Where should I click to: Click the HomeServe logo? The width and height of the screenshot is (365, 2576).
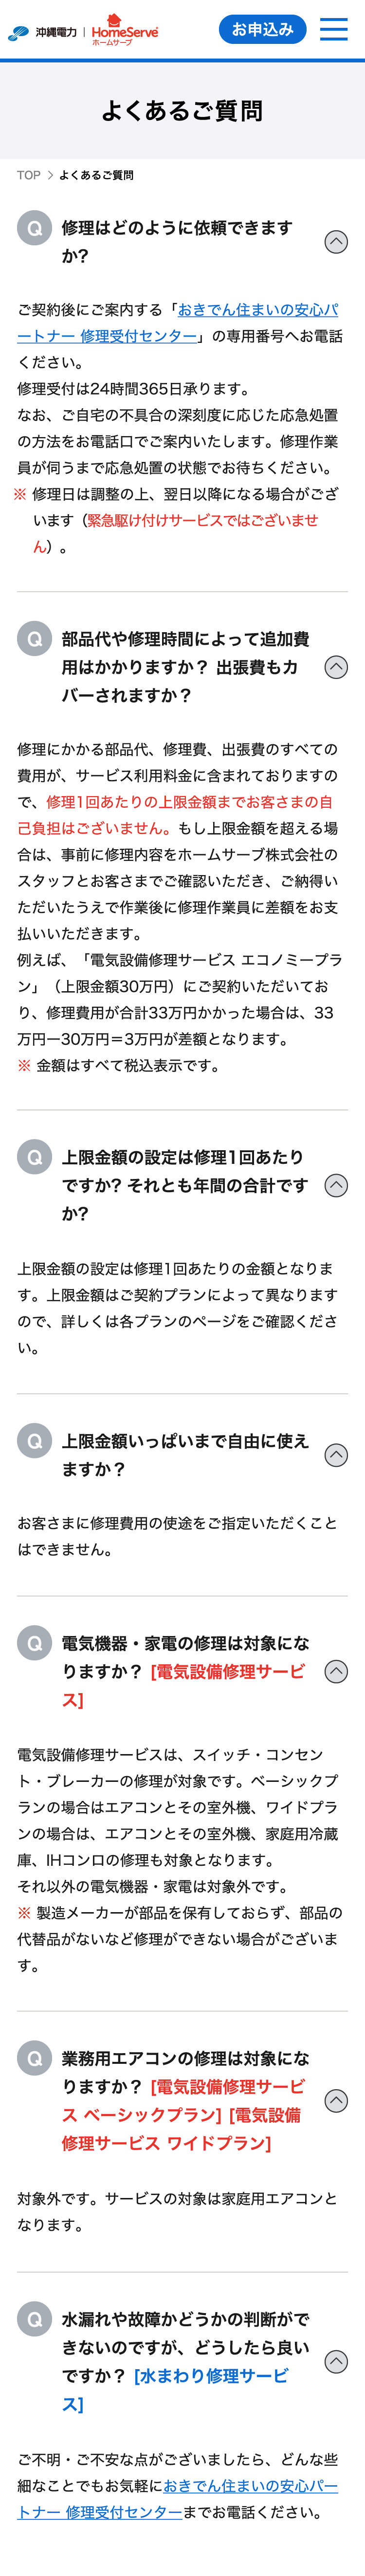125,31
